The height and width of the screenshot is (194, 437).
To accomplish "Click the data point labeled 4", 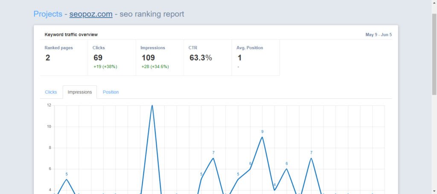I will (x=274, y=190).
